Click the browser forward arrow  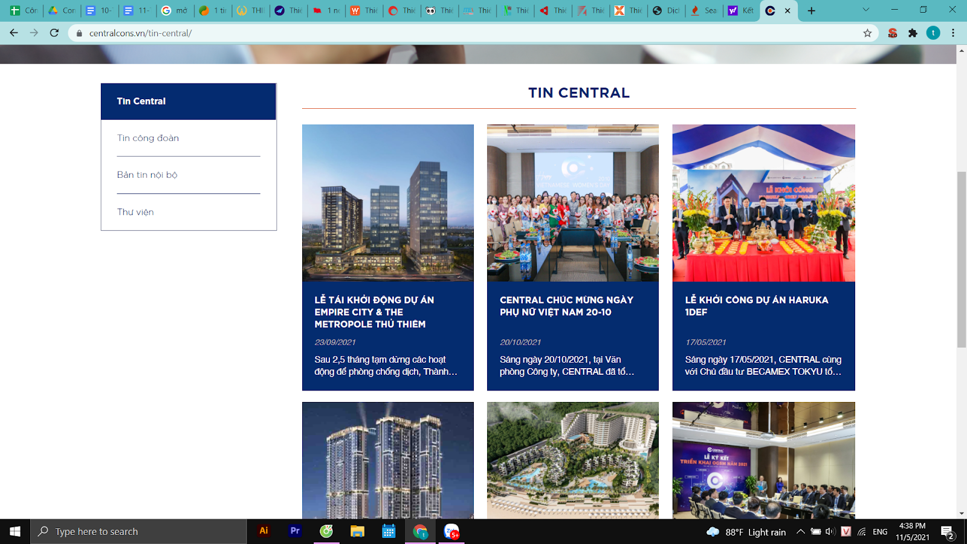click(x=34, y=33)
